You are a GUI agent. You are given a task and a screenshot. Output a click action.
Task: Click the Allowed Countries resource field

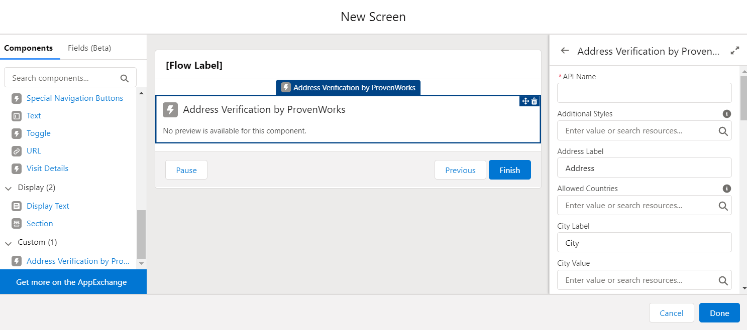click(x=645, y=205)
